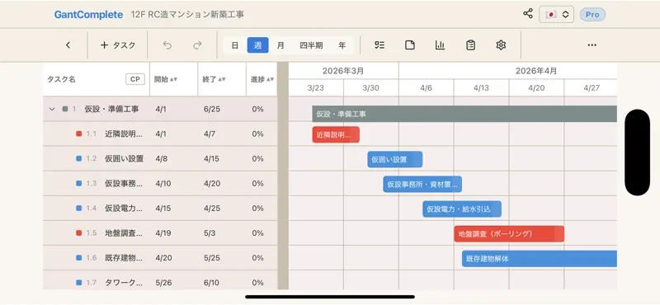The width and height of the screenshot is (660, 305).
Task: Click blue color square of task 1.4
Action: coord(78,209)
